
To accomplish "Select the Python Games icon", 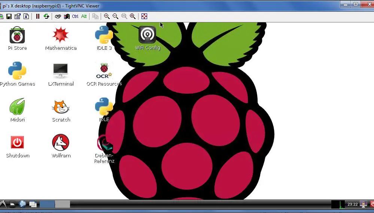I will point(17,71).
